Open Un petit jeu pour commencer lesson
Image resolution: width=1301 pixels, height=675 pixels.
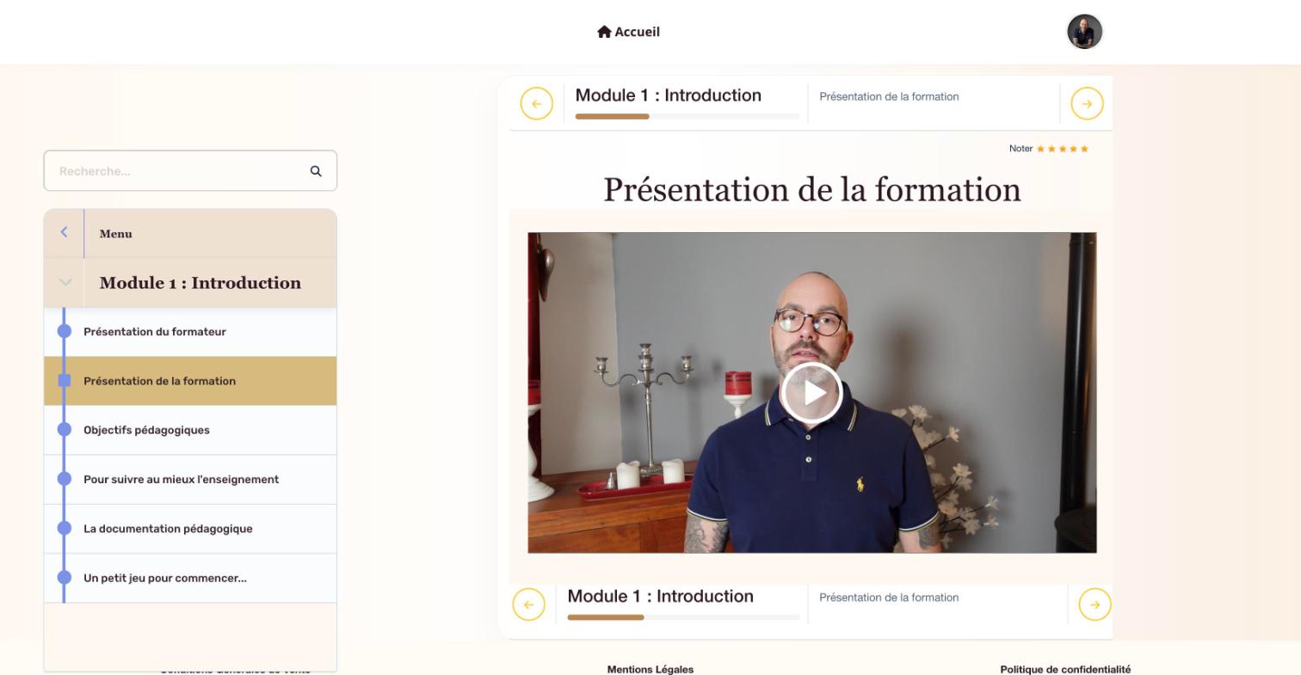190,578
